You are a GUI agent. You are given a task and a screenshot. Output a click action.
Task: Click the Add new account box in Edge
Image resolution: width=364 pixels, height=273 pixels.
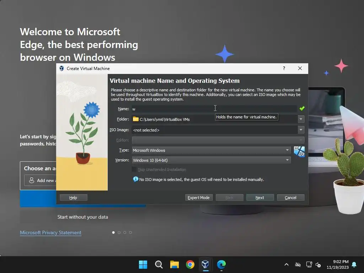[40, 180]
